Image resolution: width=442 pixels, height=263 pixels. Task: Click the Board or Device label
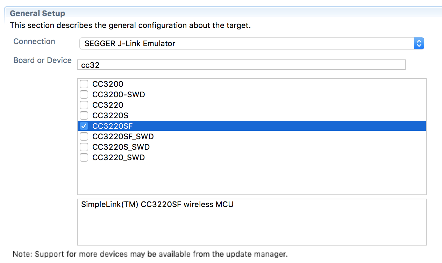coord(42,60)
